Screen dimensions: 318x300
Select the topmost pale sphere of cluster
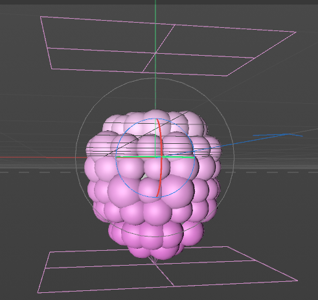click(x=157, y=119)
